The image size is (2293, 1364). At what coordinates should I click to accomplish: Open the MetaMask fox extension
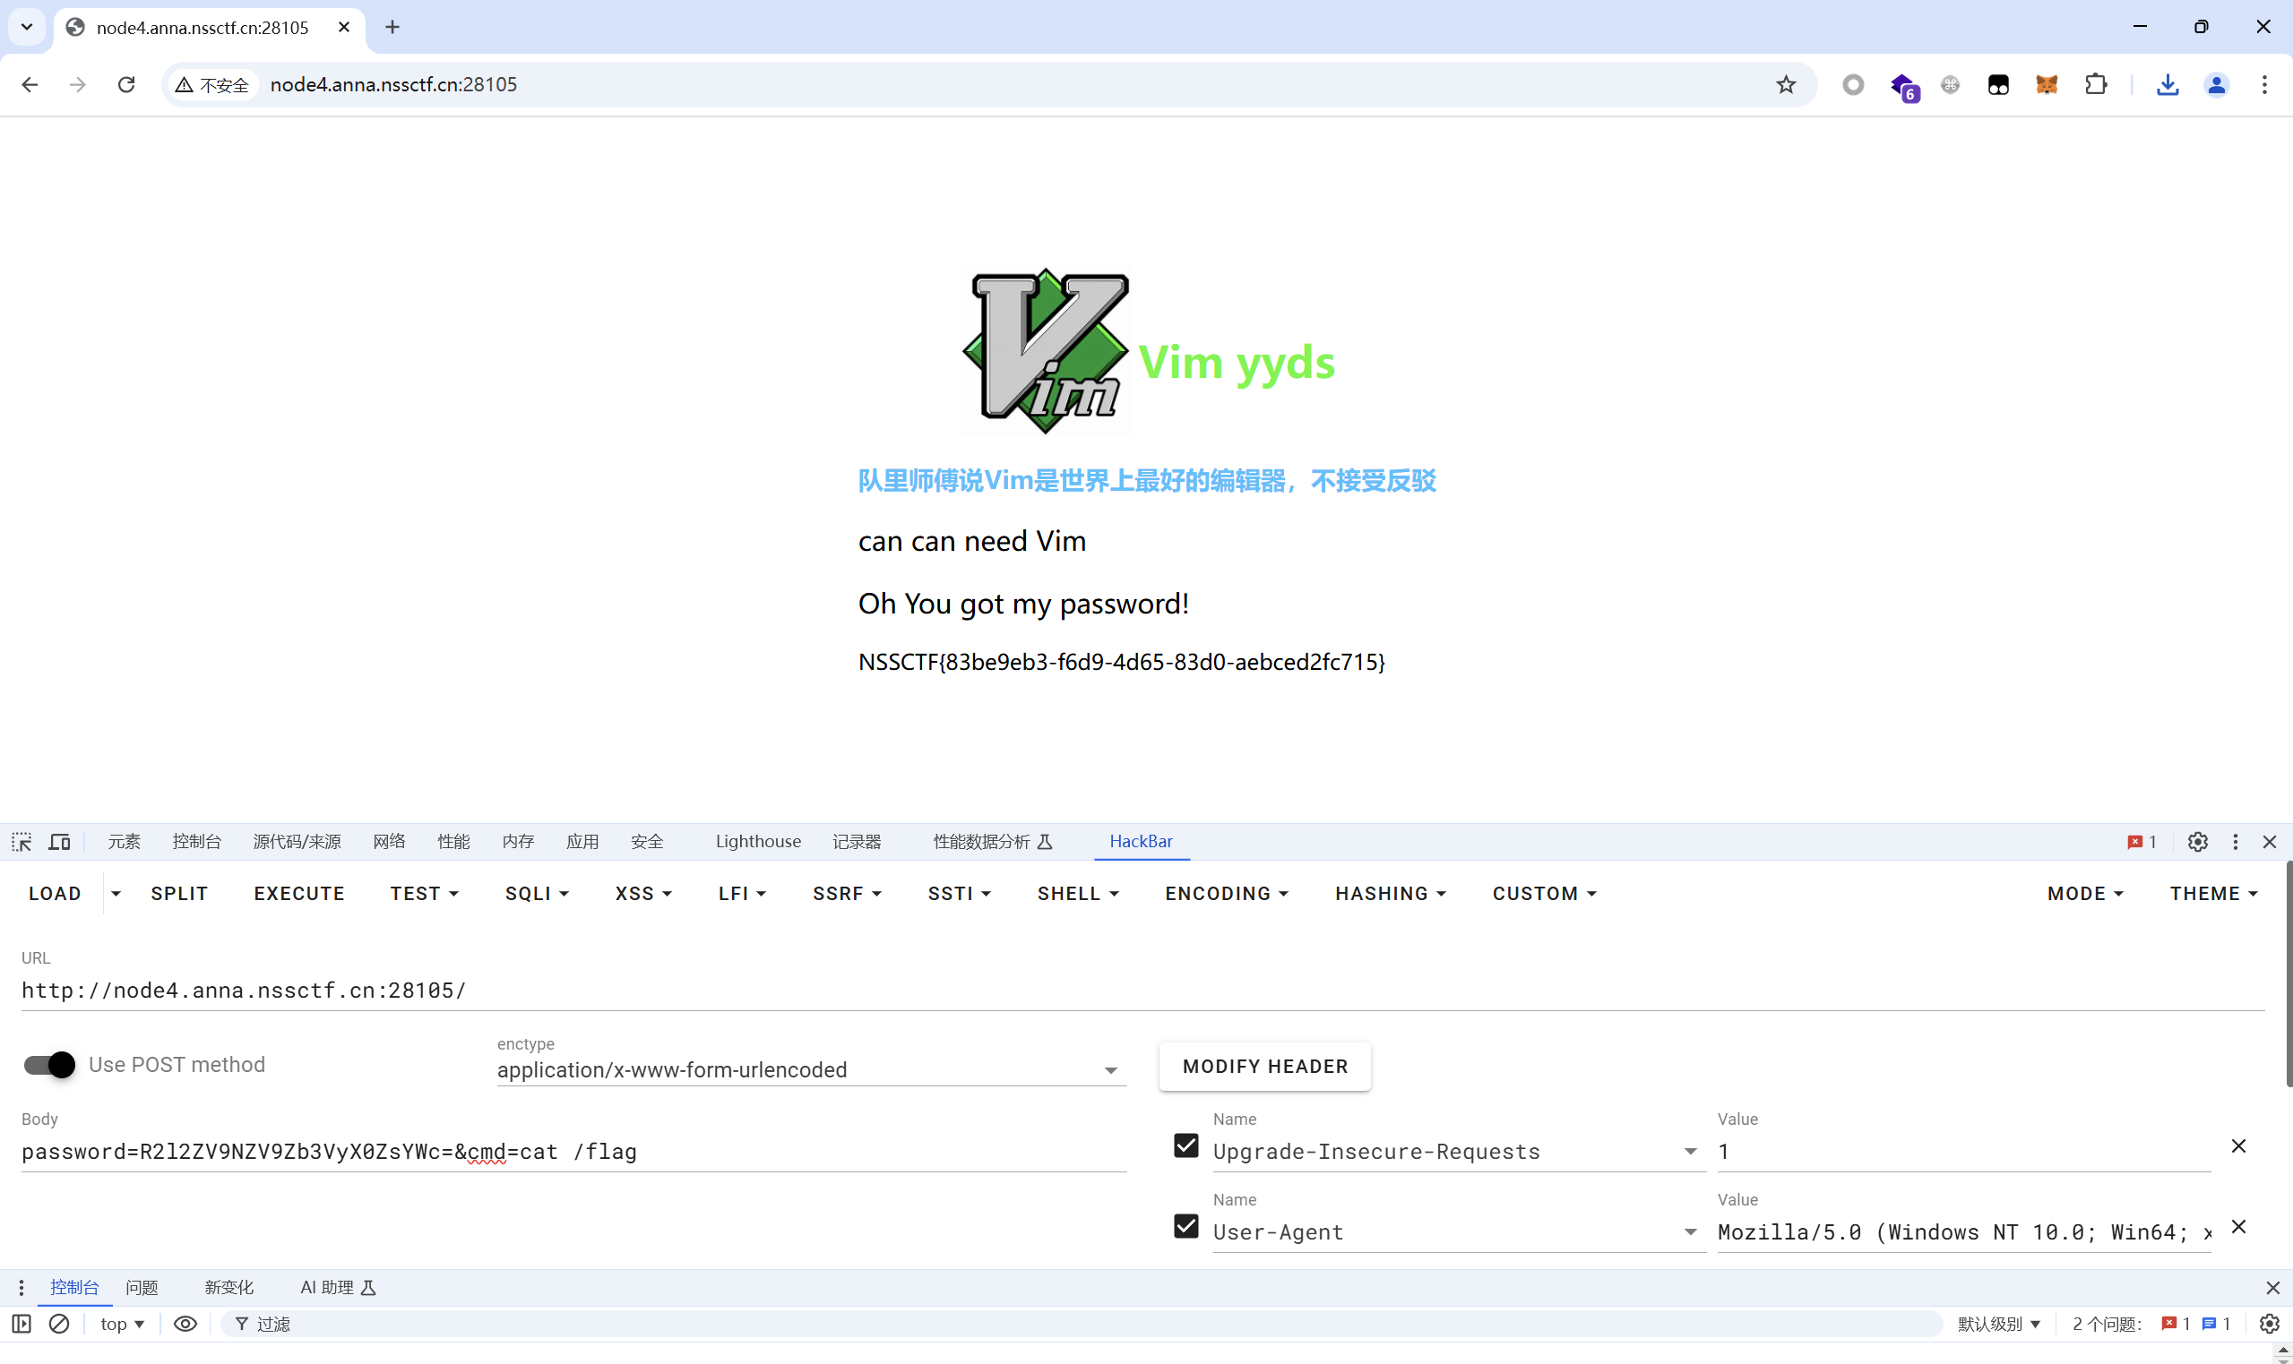click(x=2047, y=84)
